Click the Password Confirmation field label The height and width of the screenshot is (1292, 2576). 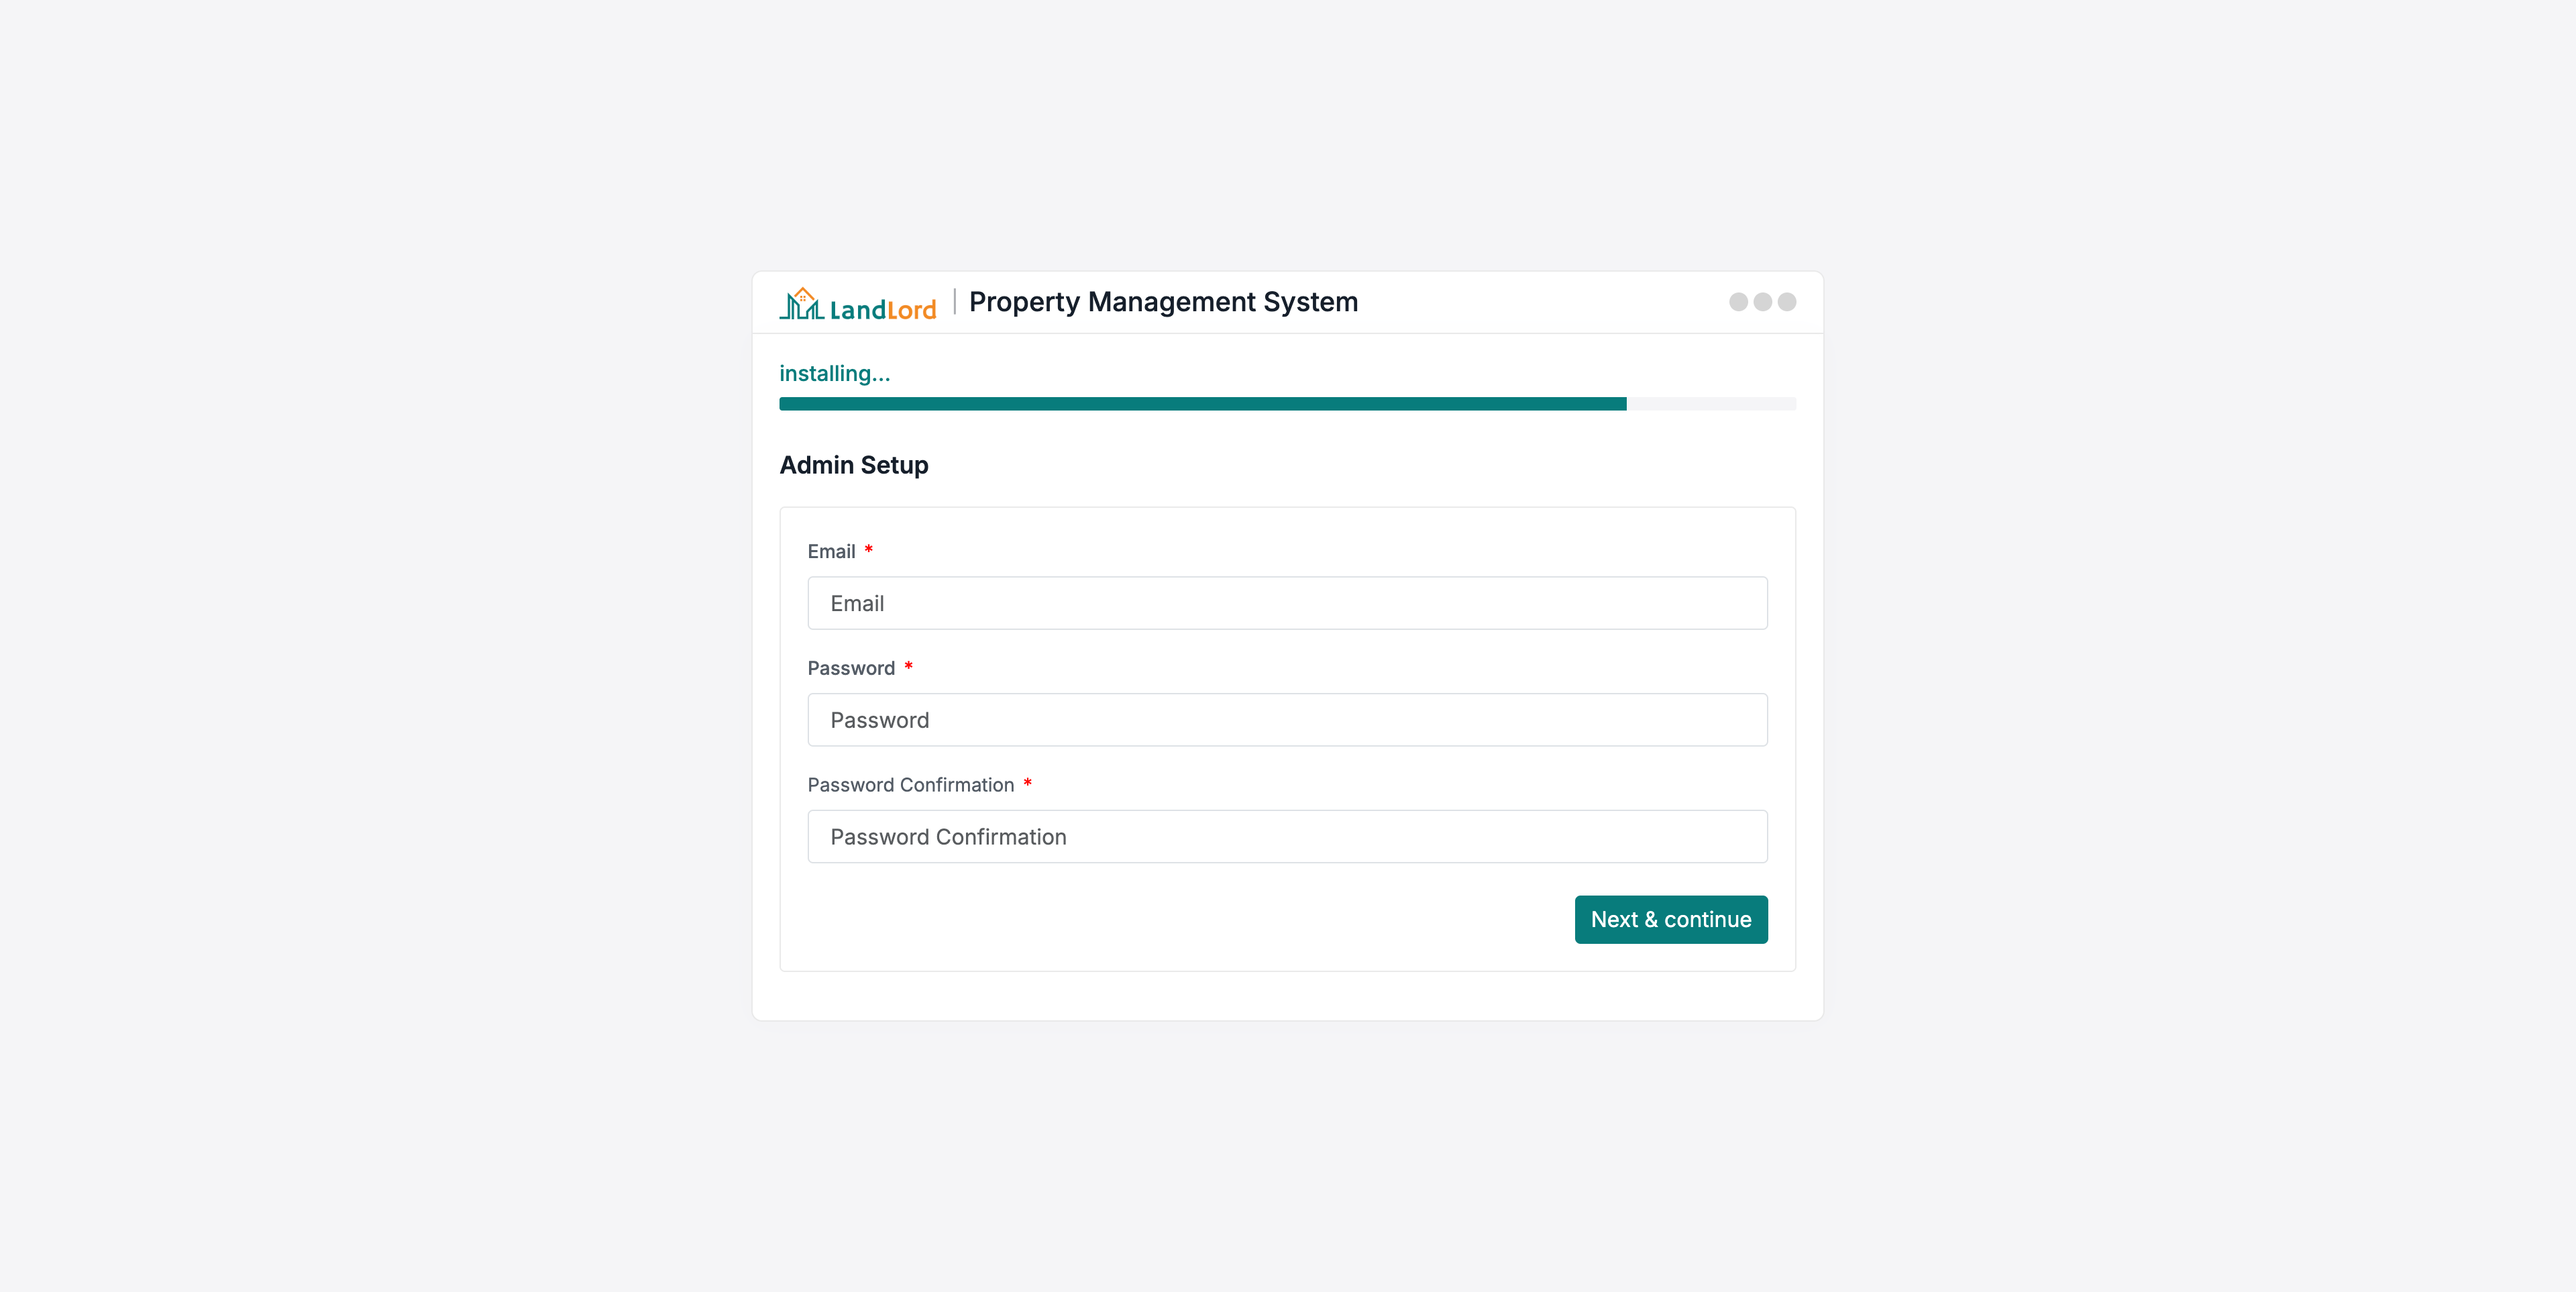coord(910,785)
